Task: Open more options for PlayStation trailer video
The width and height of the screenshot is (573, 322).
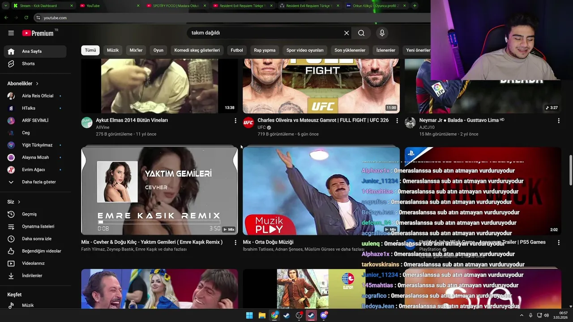Action: tap(559, 242)
